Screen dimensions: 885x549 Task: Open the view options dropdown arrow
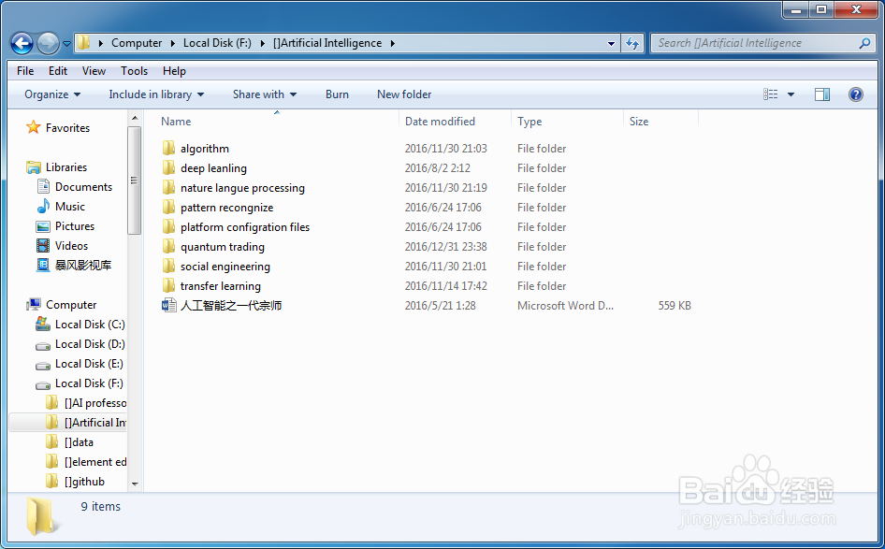click(x=791, y=94)
